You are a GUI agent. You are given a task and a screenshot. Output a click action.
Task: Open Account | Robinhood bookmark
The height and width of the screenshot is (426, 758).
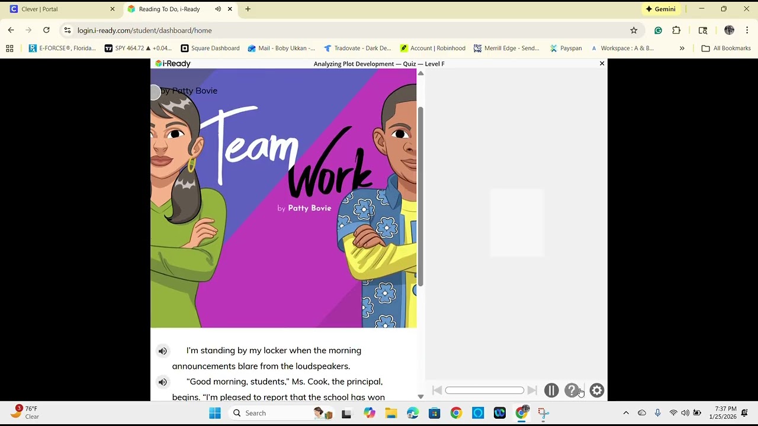click(x=433, y=49)
